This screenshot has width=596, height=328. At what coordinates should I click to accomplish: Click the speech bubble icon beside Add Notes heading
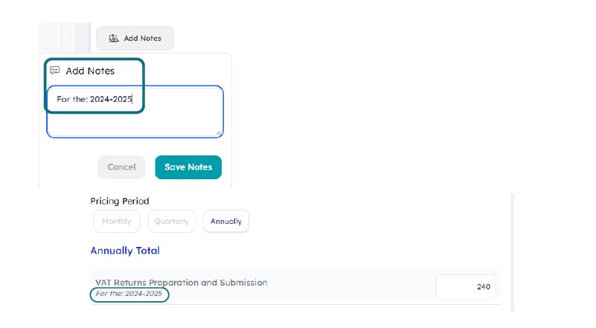[54, 71]
